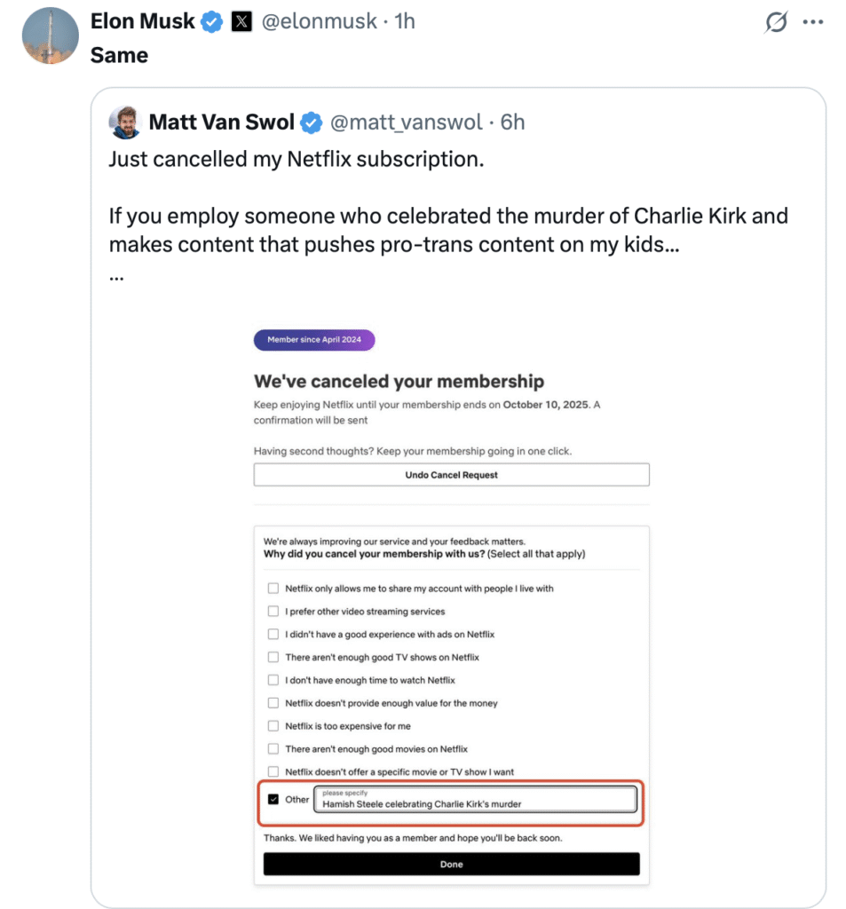The height and width of the screenshot is (909, 846).
Task: Click the 1h timestamp on Elon's post
Action: tap(405, 22)
